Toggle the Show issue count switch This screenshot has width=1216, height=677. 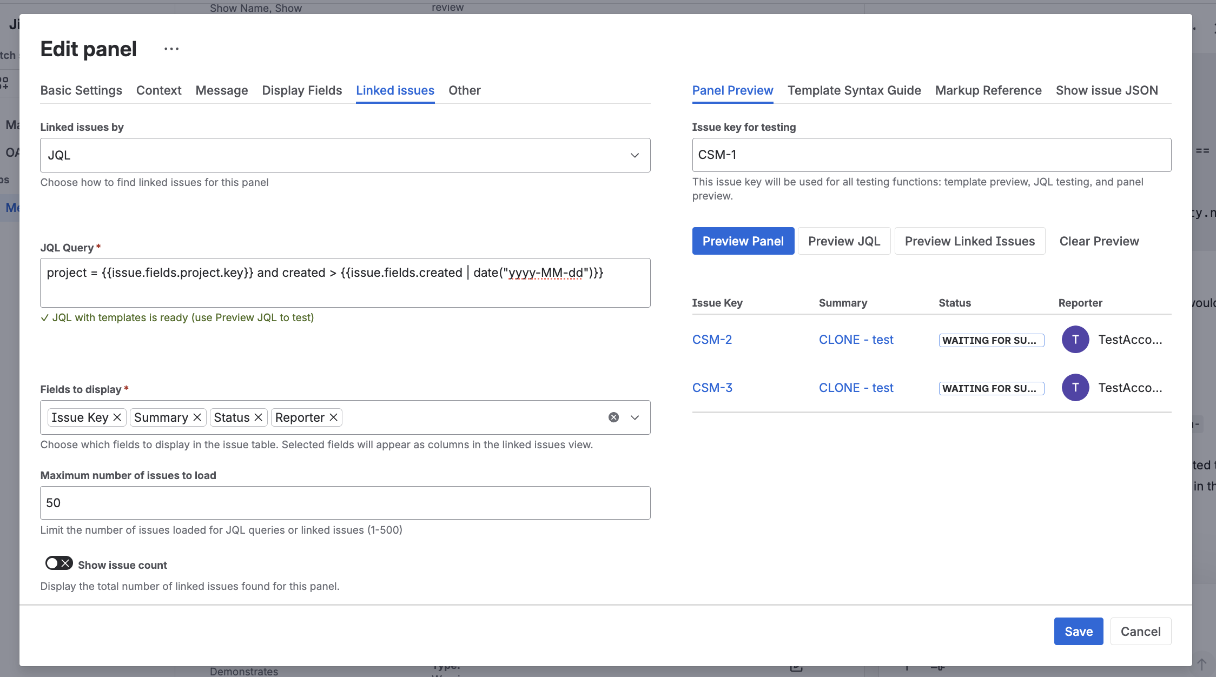59,563
